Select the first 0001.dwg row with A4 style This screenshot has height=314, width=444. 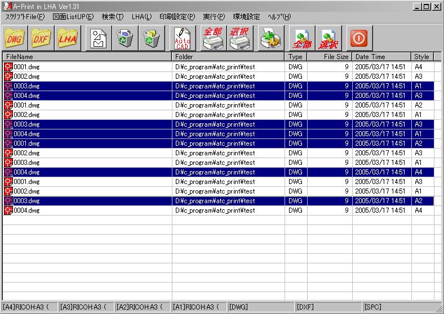coord(85,67)
